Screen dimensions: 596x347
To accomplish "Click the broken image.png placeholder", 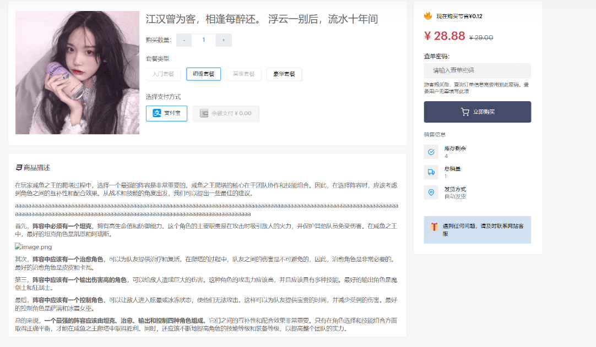I will point(34,247).
